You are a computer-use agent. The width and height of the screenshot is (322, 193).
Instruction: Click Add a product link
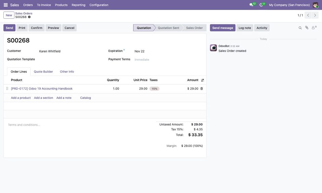(21, 98)
